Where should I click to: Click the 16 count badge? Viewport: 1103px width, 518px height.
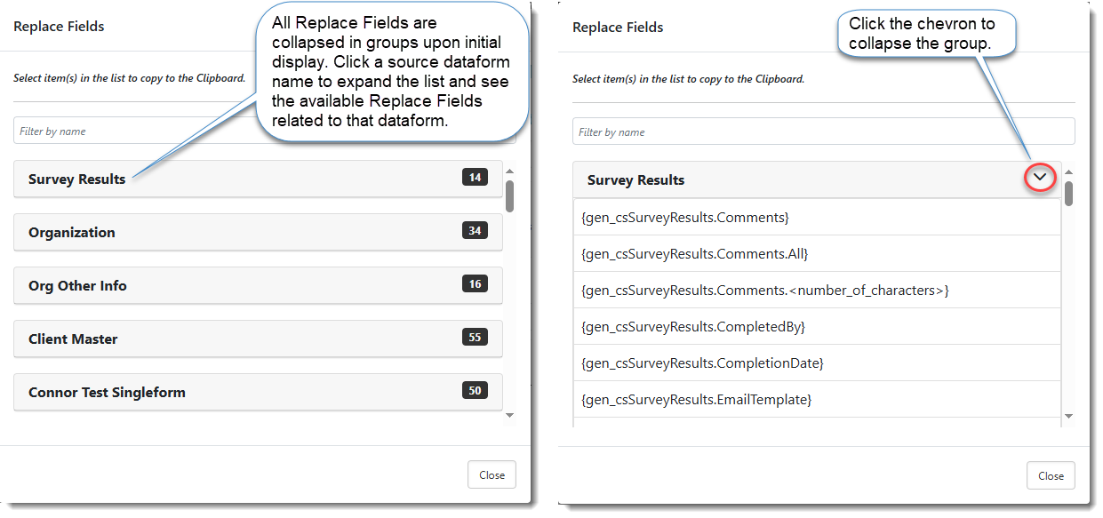(x=475, y=284)
